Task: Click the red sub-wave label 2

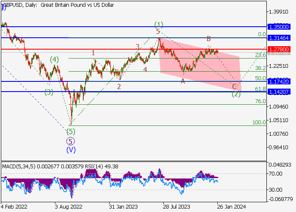Action: coord(119,86)
